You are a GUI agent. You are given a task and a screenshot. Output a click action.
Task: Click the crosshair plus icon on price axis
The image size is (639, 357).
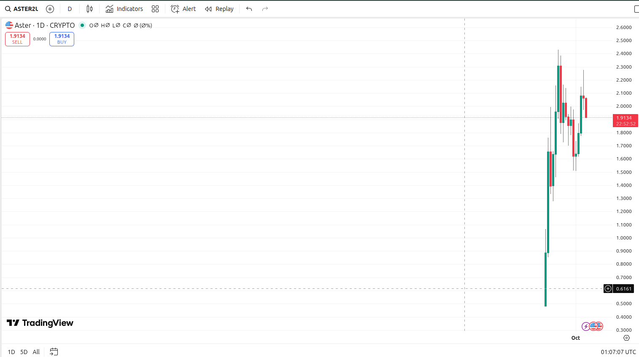click(x=608, y=289)
